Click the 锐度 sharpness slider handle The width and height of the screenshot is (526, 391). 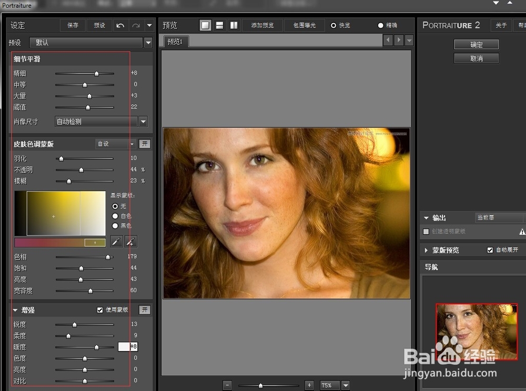coord(75,325)
